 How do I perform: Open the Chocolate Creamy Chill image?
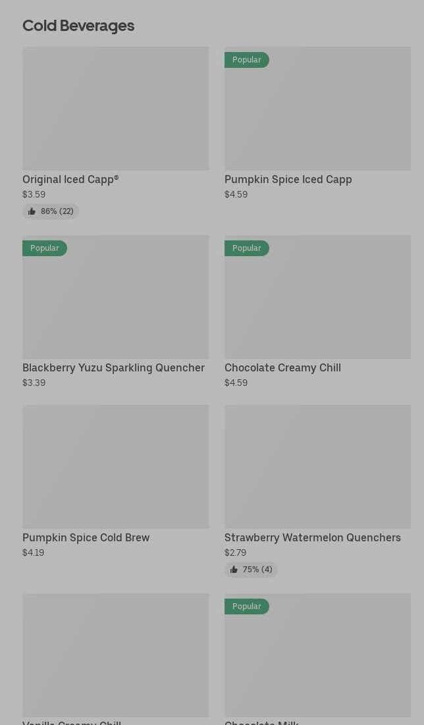point(317,297)
